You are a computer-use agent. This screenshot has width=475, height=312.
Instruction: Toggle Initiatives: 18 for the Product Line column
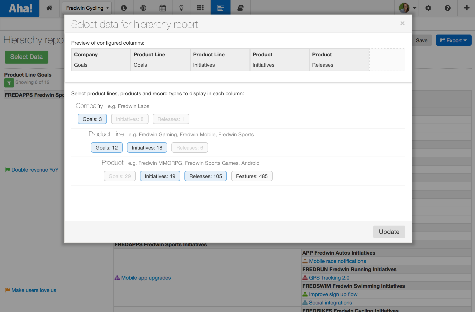(x=147, y=147)
